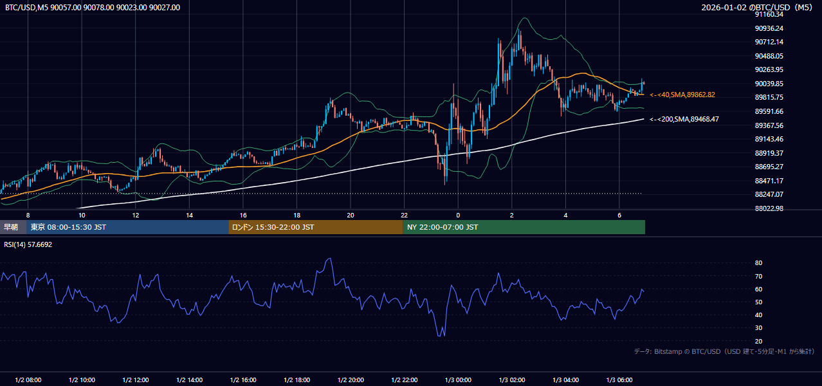
Task: Click price axis value 88471.17
Action: click(769, 181)
